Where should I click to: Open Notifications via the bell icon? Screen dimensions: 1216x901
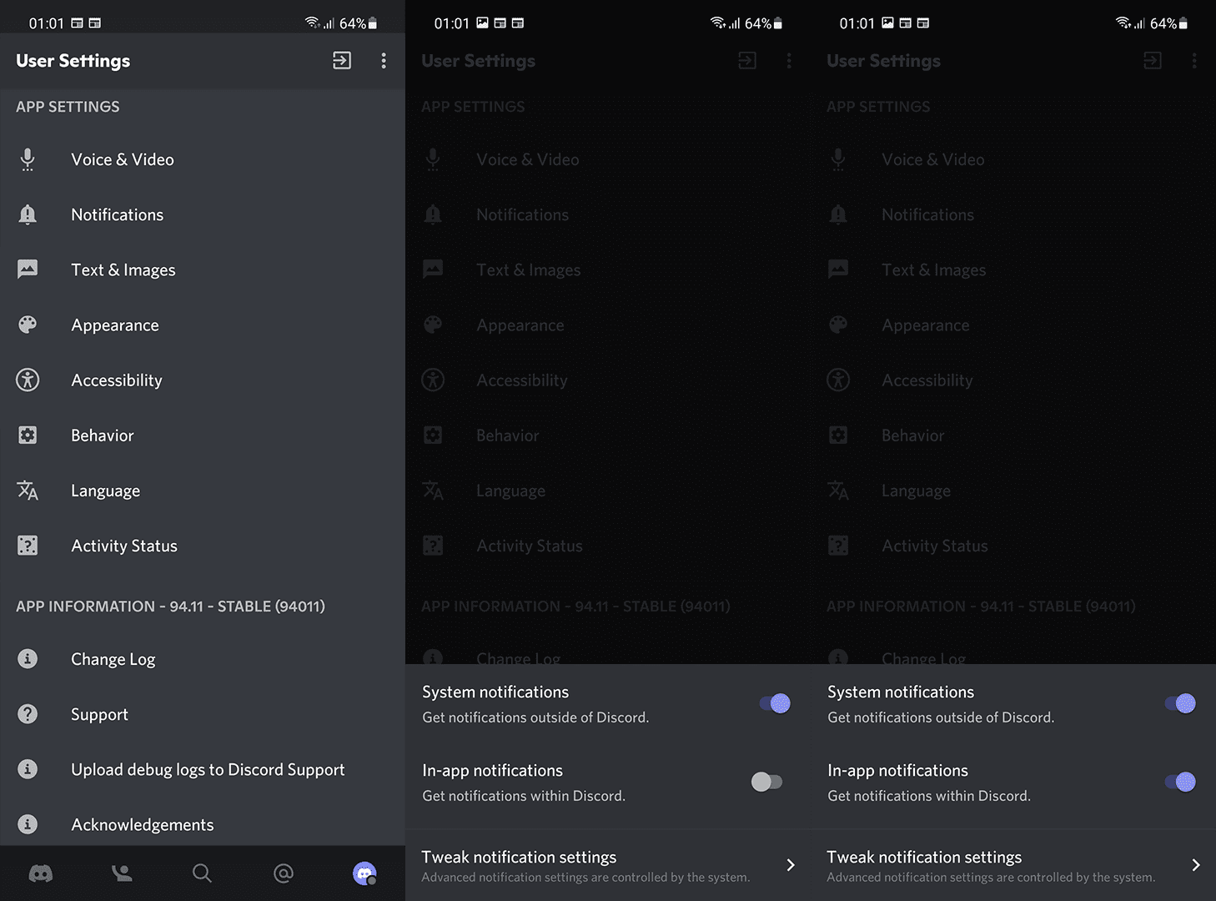click(x=28, y=214)
